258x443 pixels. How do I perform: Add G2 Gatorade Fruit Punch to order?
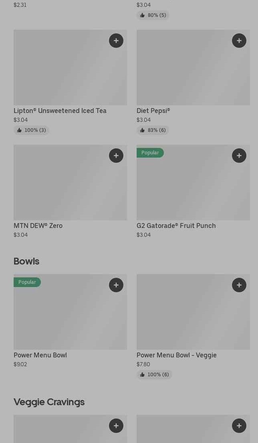(x=239, y=156)
